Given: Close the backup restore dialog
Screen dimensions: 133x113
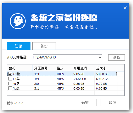Looking at the screenshot, I should point(125,8).
